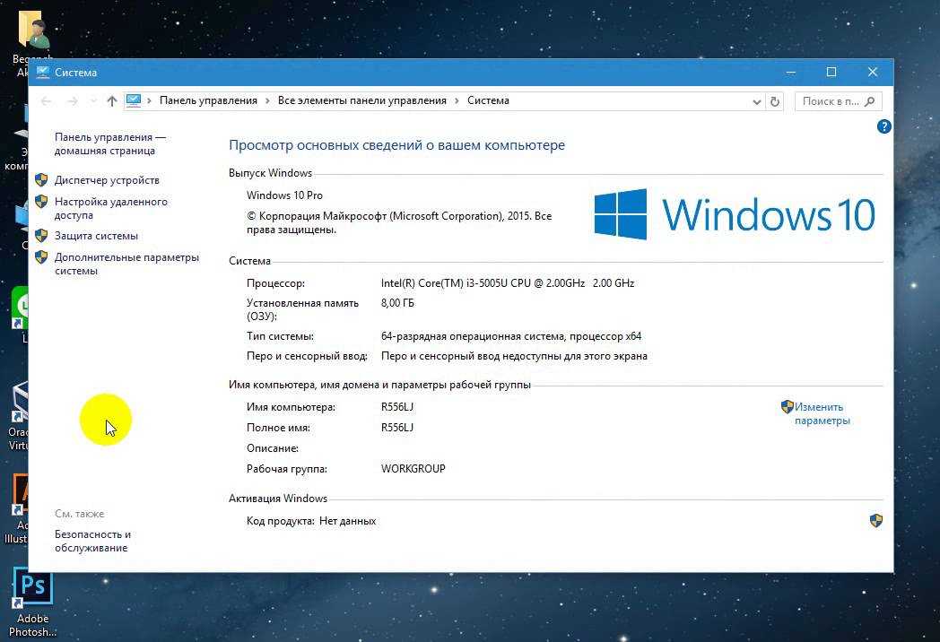
Task: Click computer name R556LJ next to Имя компьютера
Action: 396,407
